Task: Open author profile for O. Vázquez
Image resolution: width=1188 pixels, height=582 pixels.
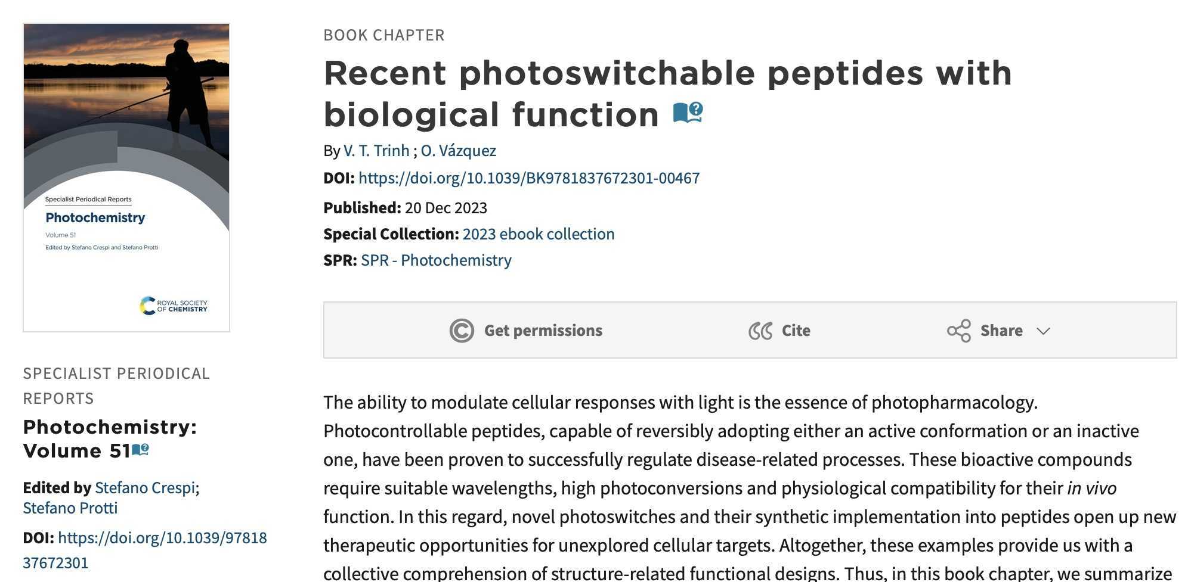Action: pos(458,150)
